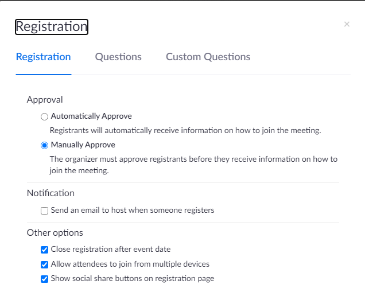Uncheck the Close registration after event date box
This screenshot has width=365, height=304.
(x=44, y=250)
